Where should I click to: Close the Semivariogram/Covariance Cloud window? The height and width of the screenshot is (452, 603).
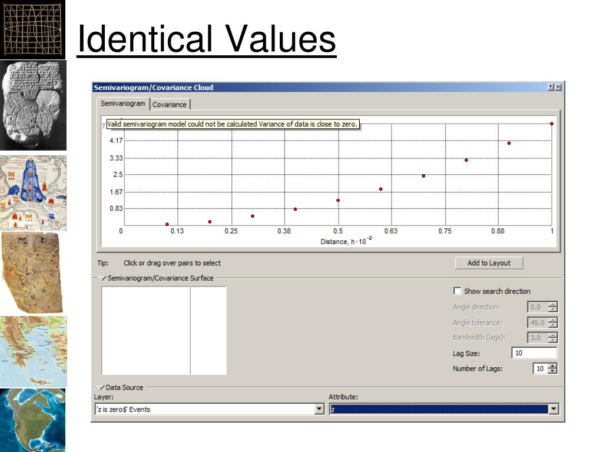click(558, 87)
